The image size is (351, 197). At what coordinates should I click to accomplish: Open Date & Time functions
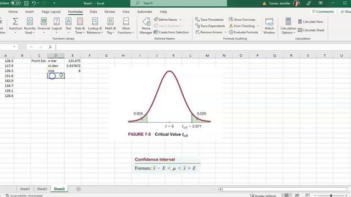[x=80, y=26]
